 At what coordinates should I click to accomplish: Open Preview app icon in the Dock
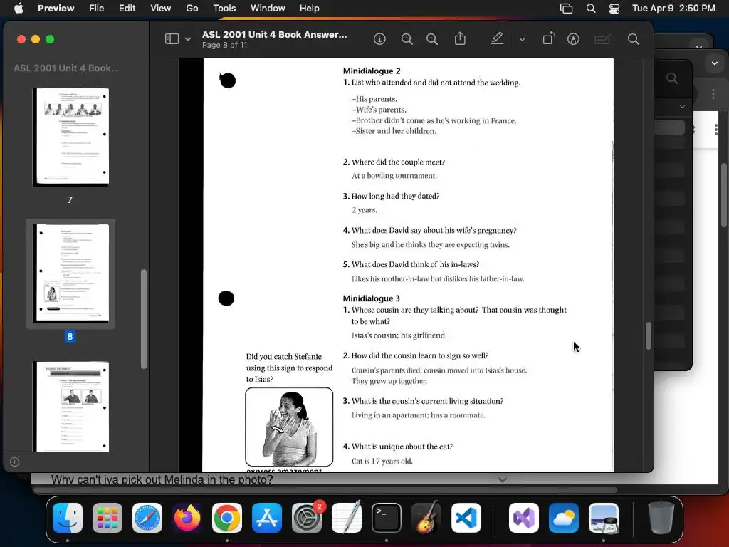(x=604, y=518)
